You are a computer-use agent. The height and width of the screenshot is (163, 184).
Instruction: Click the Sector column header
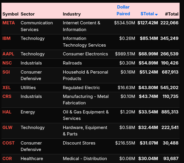pos(28,14)
